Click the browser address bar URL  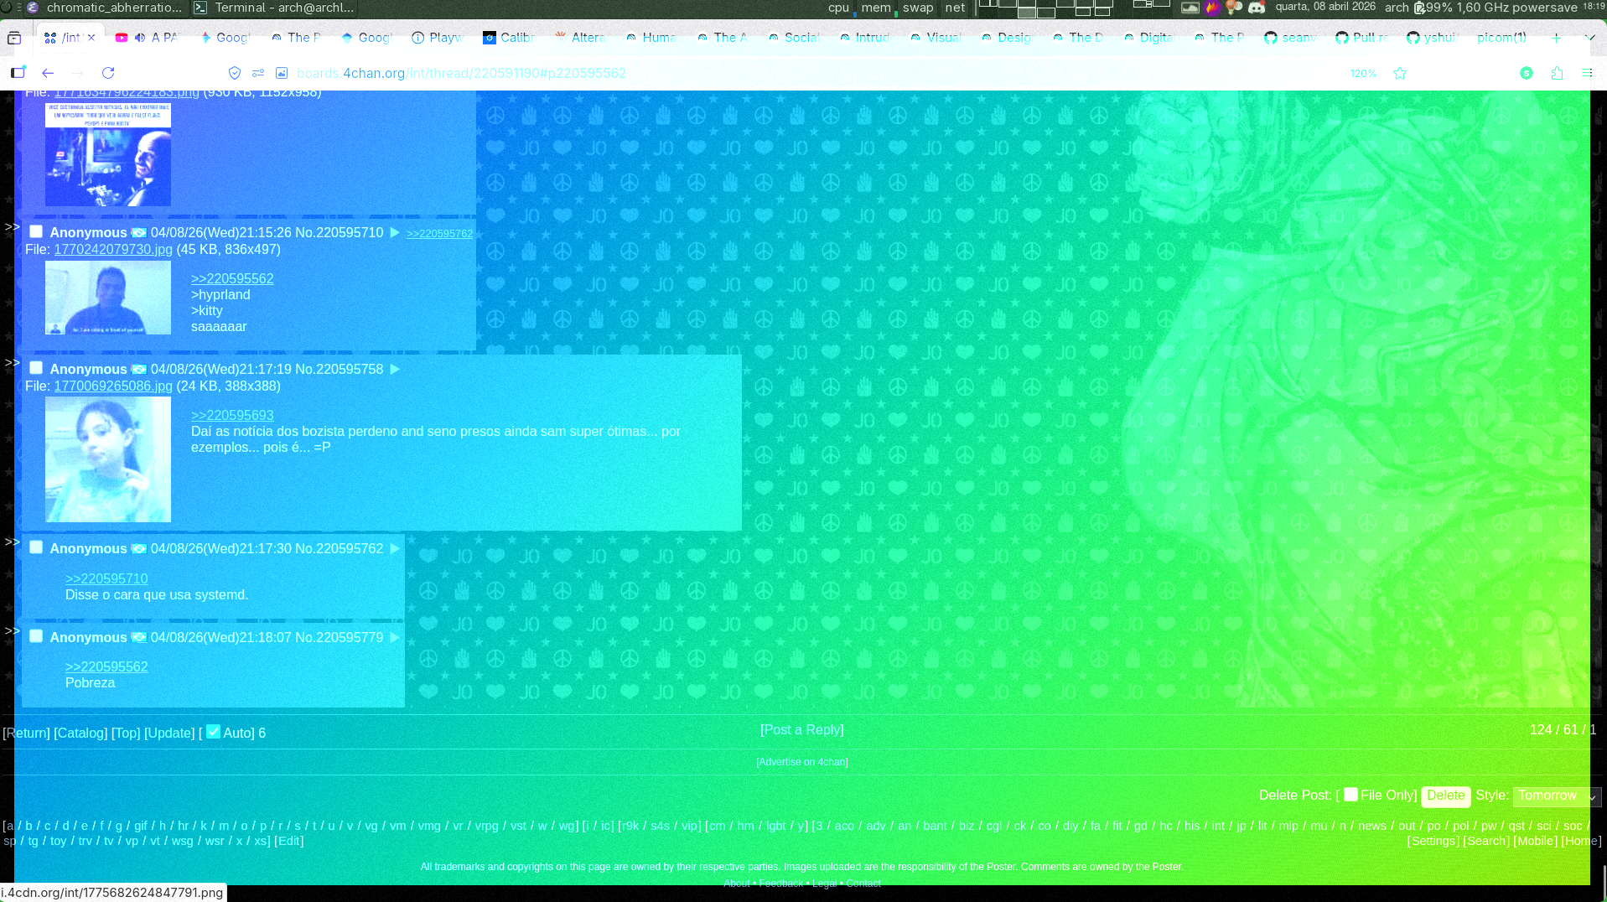pos(461,74)
